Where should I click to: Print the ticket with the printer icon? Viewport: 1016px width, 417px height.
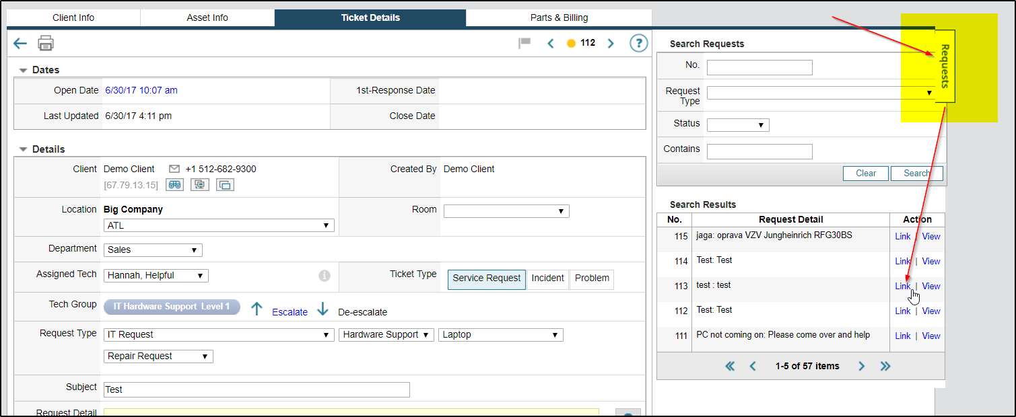tap(46, 43)
